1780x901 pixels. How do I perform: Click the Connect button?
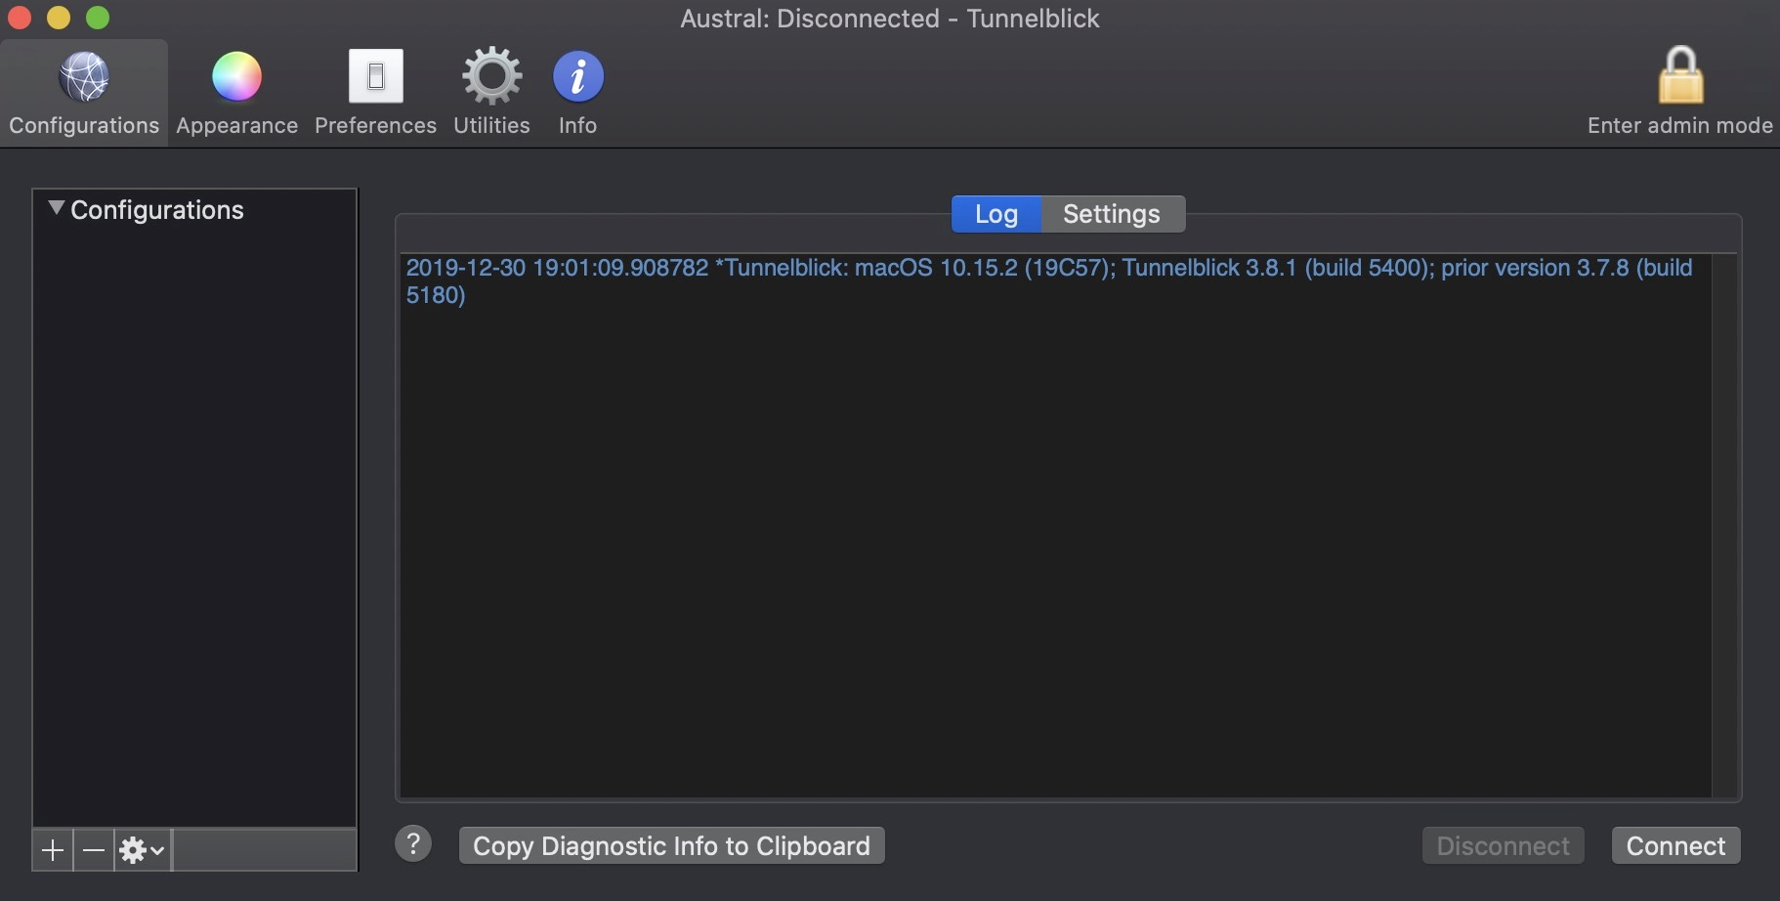[1675, 845]
